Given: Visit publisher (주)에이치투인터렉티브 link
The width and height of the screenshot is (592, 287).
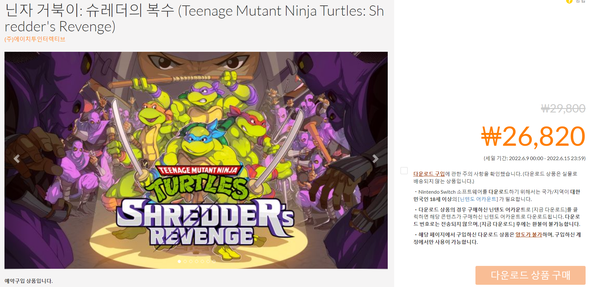Looking at the screenshot, I should click(35, 39).
